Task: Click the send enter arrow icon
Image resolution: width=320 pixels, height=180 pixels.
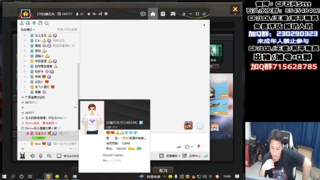Action: coord(179,147)
